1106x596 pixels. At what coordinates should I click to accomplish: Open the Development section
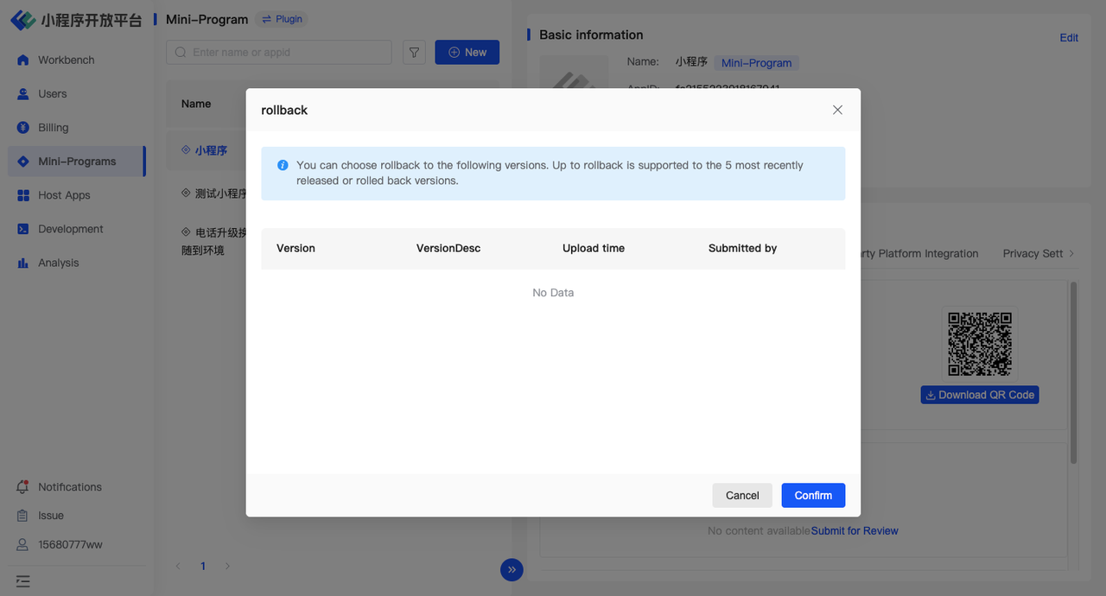77,229
